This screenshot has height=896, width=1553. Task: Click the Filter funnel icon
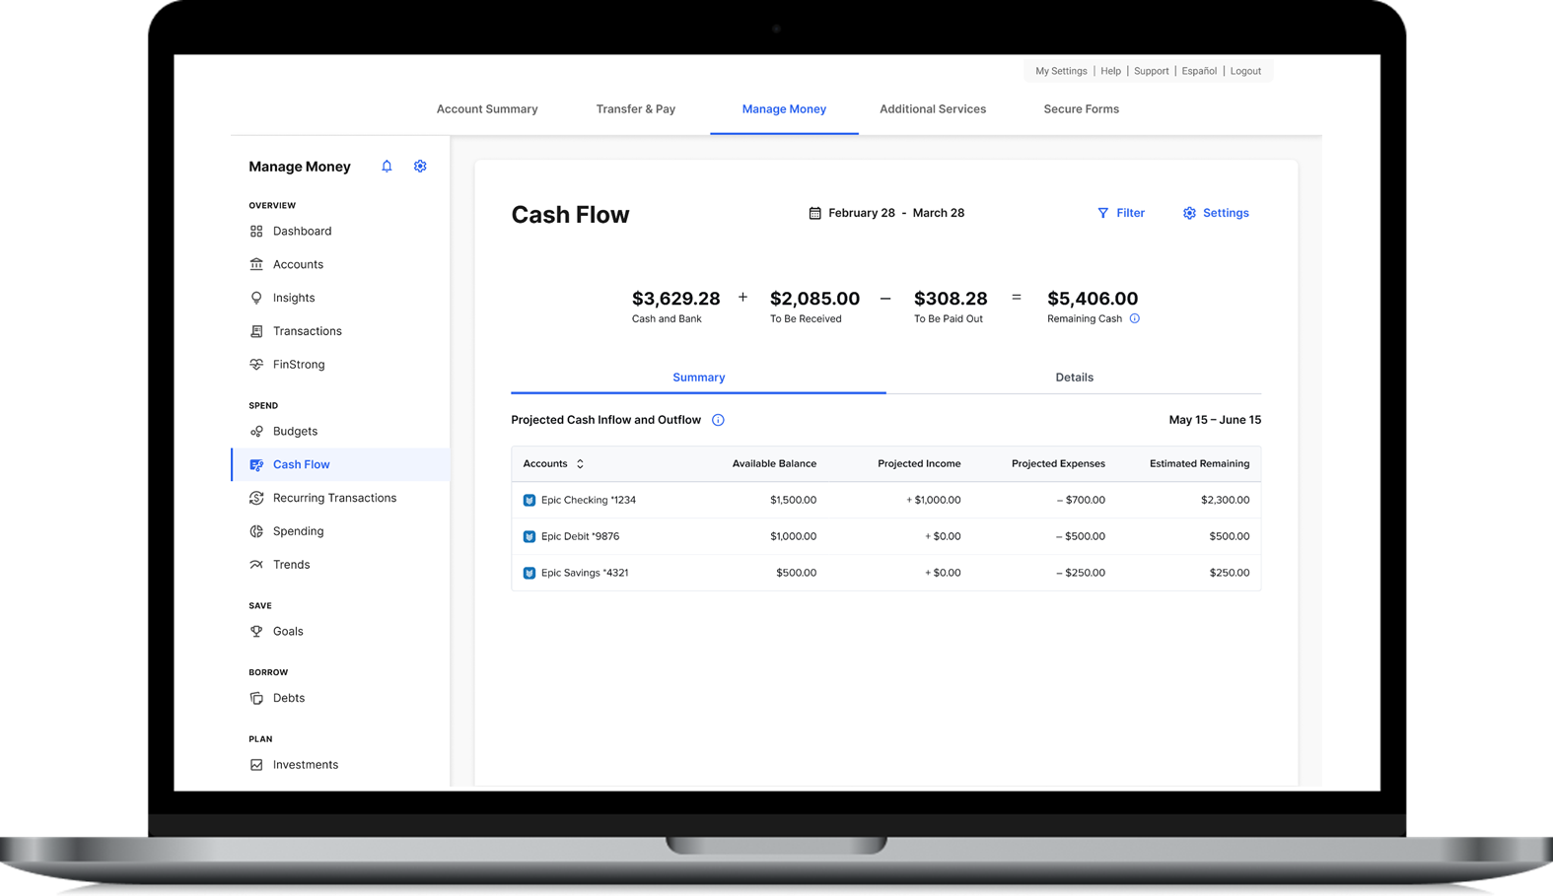(1103, 213)
